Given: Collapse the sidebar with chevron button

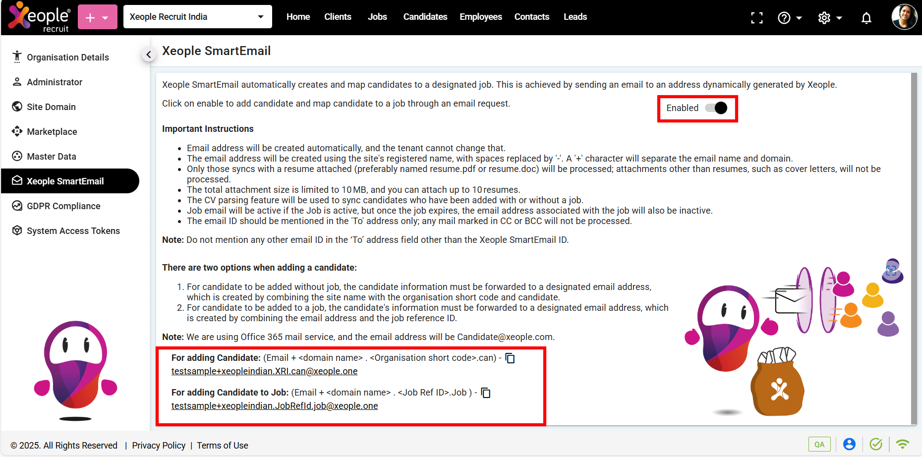Looking at the screenshot, I should point(148,55).
